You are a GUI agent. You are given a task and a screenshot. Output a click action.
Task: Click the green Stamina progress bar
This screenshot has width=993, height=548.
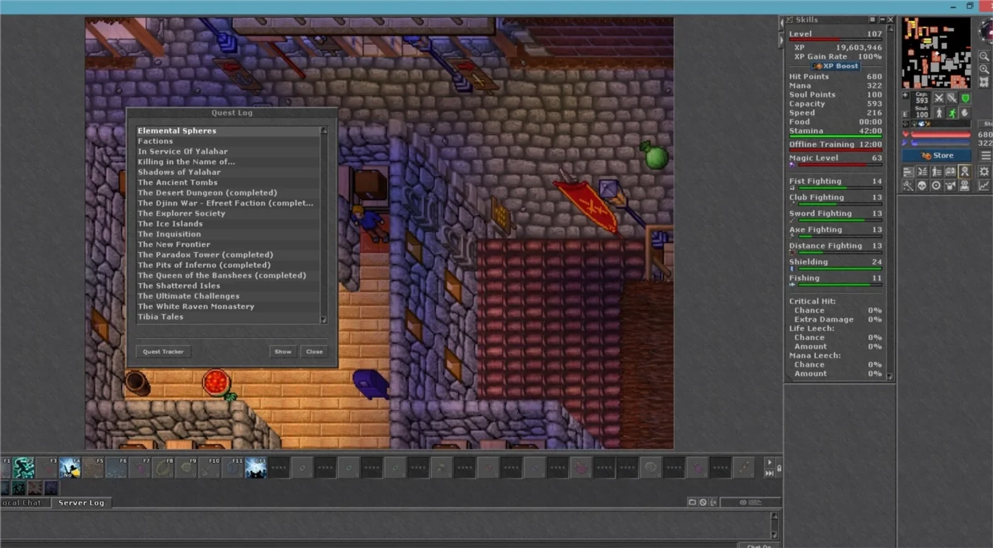pos(836,136)
